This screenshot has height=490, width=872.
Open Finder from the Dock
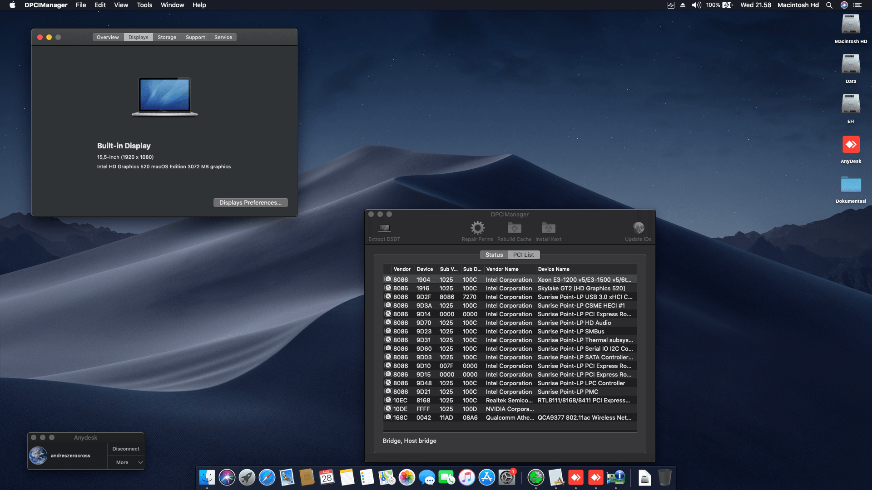coord(207,477)
